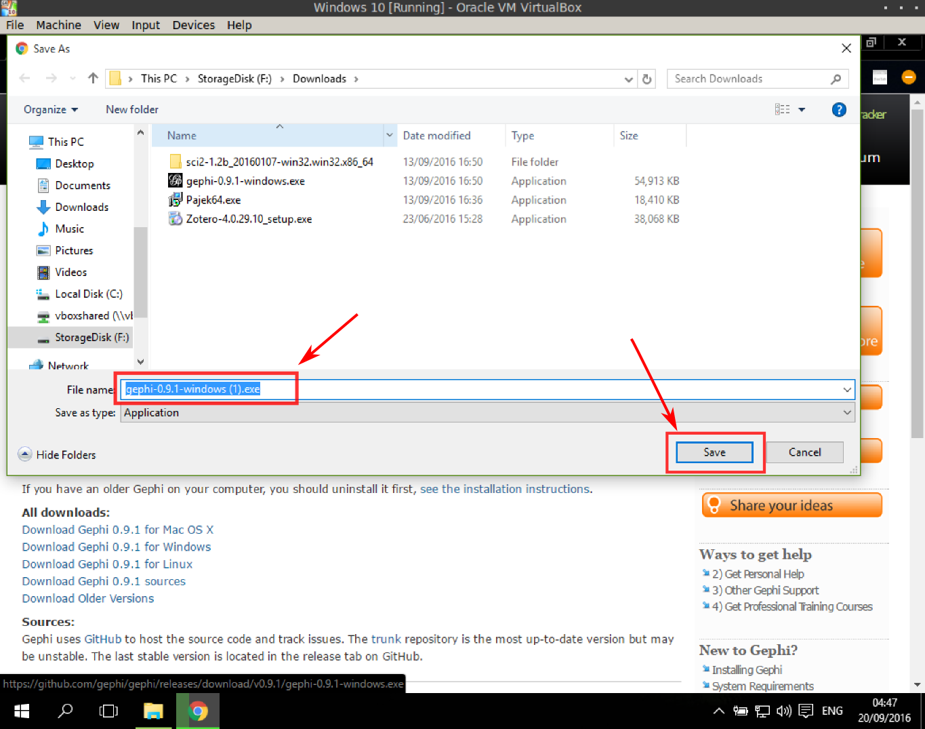Click 'Downloads' in the address breadcrumb
925x729 pixels.
click(319, 79)
